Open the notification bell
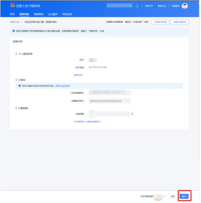201x203 pixels. pyautogui.click(x=137, y=6)
